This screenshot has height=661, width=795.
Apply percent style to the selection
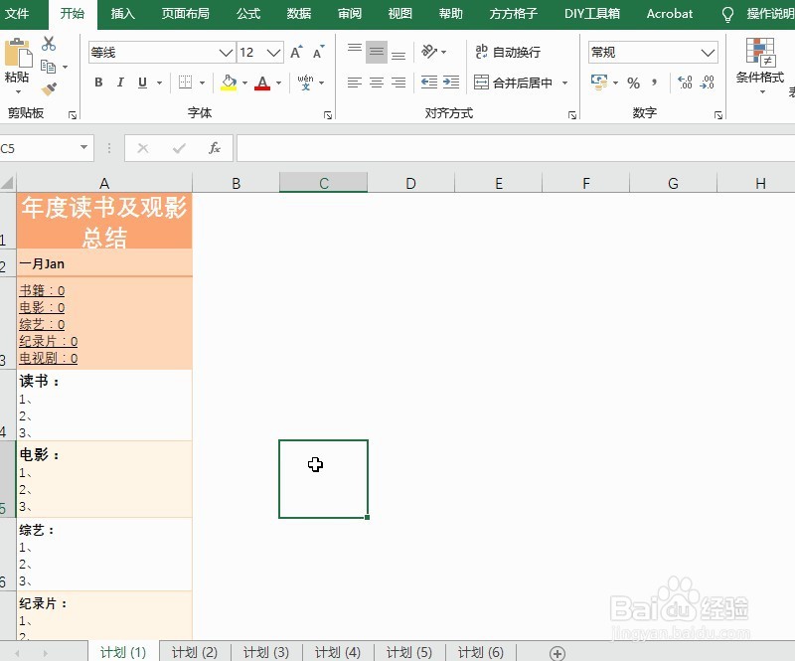click(x=632, y=83)
